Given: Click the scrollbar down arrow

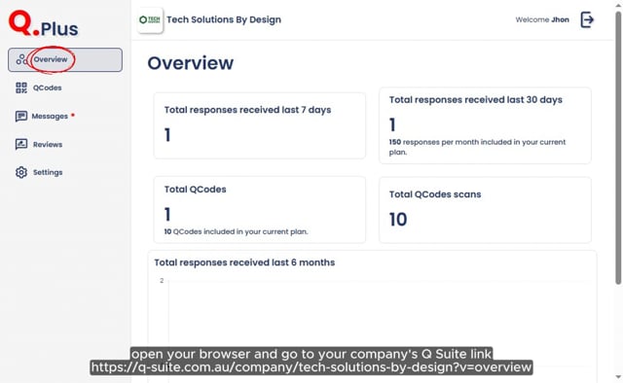Looking at the screenshot, I should coord(618,377).
